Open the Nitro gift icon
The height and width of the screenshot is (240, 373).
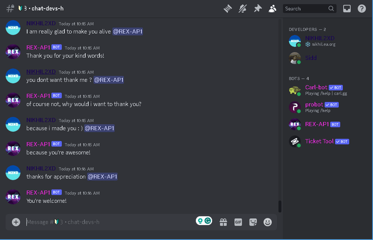coord(223,222)
